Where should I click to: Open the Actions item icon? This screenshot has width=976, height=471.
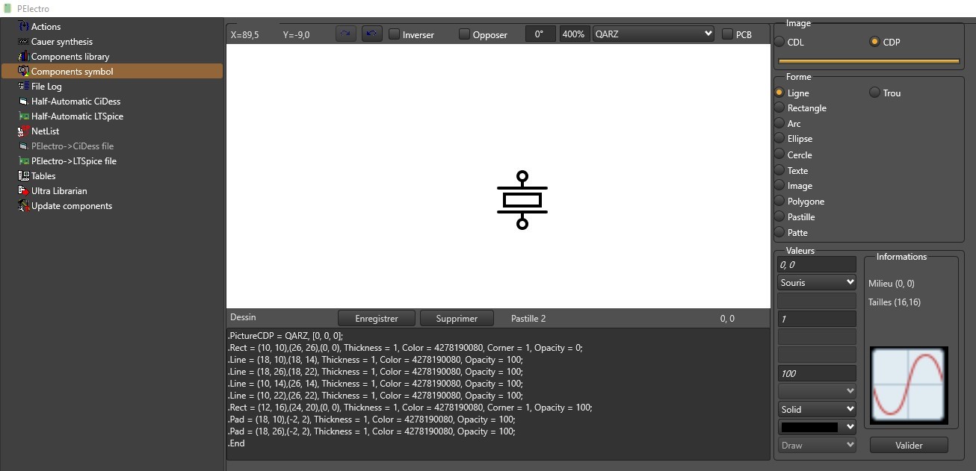(23, 27)
